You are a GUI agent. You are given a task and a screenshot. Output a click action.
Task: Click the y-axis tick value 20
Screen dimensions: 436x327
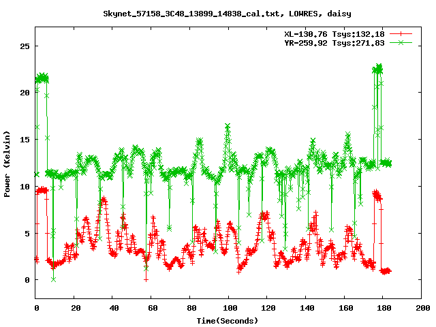(x=25, y=93)
